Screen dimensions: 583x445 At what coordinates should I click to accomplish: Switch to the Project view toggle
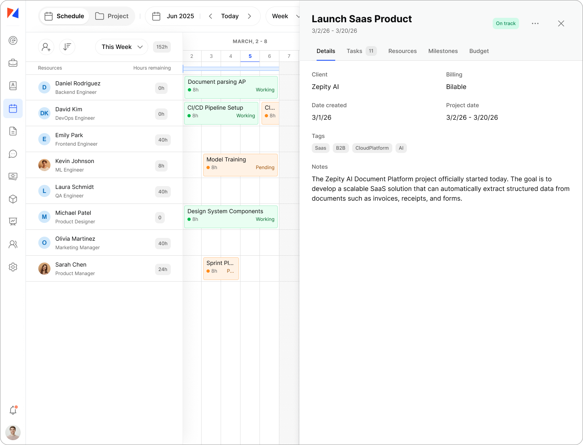pyautogui.click(x=112, y=16)
